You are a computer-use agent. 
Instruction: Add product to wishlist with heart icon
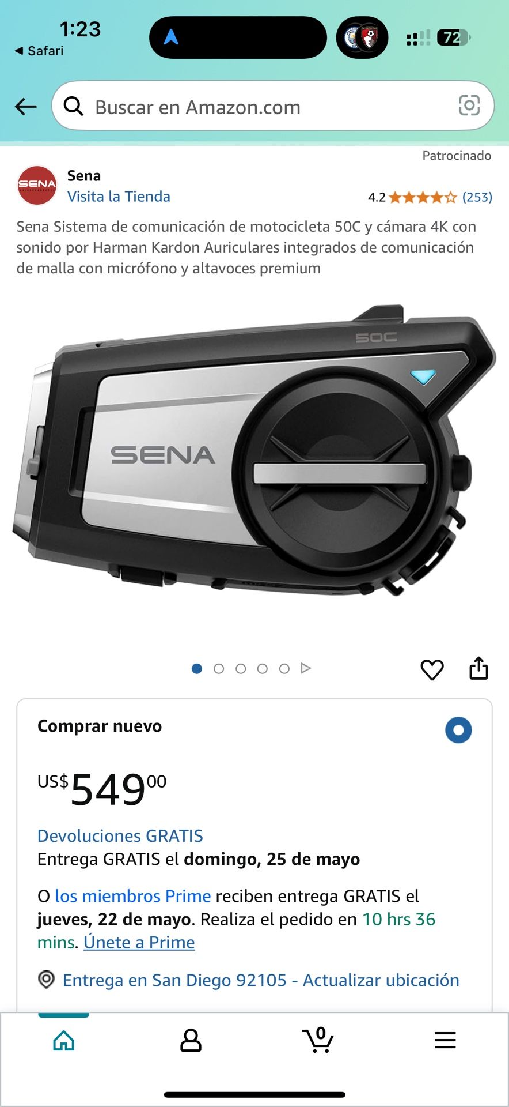click(x=432, y=669)
